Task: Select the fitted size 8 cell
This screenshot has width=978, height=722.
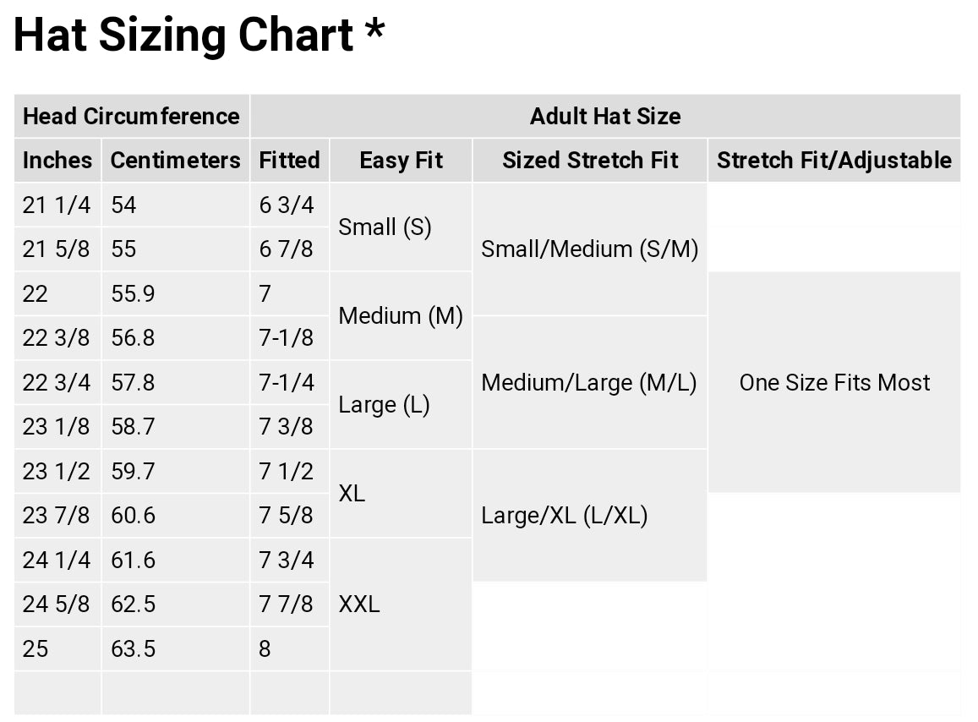Action: pyautogui.click(x=265, y=649)
